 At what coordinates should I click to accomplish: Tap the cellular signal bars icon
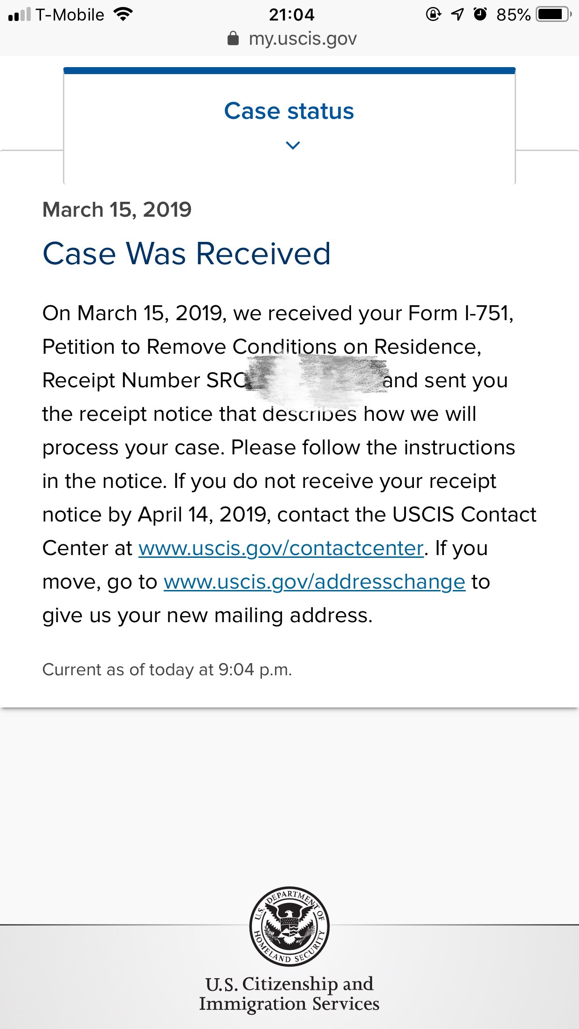[x=19, y=14]
